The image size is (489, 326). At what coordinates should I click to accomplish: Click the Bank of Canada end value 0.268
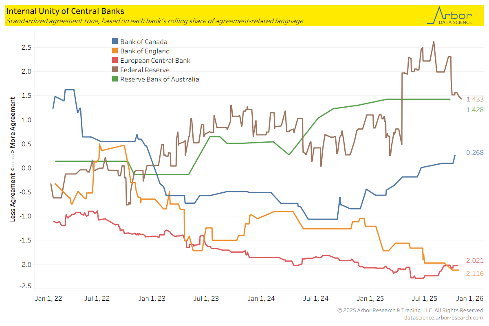click(x=475, y=153)
